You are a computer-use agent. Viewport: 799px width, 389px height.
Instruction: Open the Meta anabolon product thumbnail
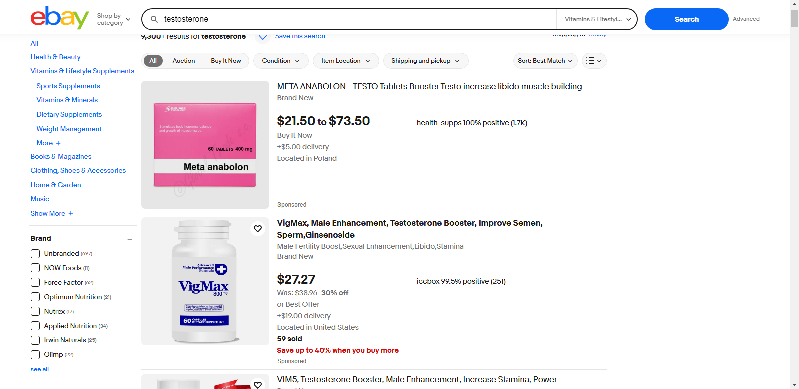(x=205, y=145)
